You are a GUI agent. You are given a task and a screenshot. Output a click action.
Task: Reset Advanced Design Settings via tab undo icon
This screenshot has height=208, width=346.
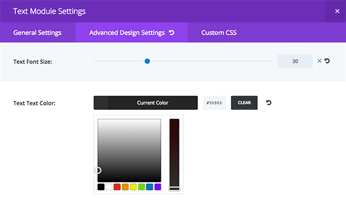point(171,33)
